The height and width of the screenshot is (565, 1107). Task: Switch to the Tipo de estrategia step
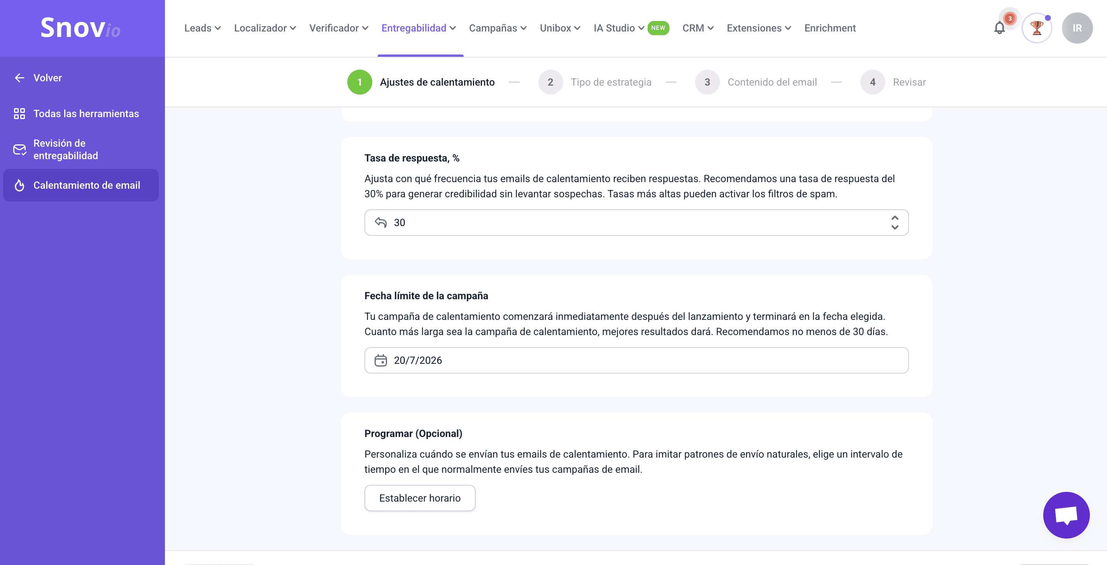coord(611,82)
